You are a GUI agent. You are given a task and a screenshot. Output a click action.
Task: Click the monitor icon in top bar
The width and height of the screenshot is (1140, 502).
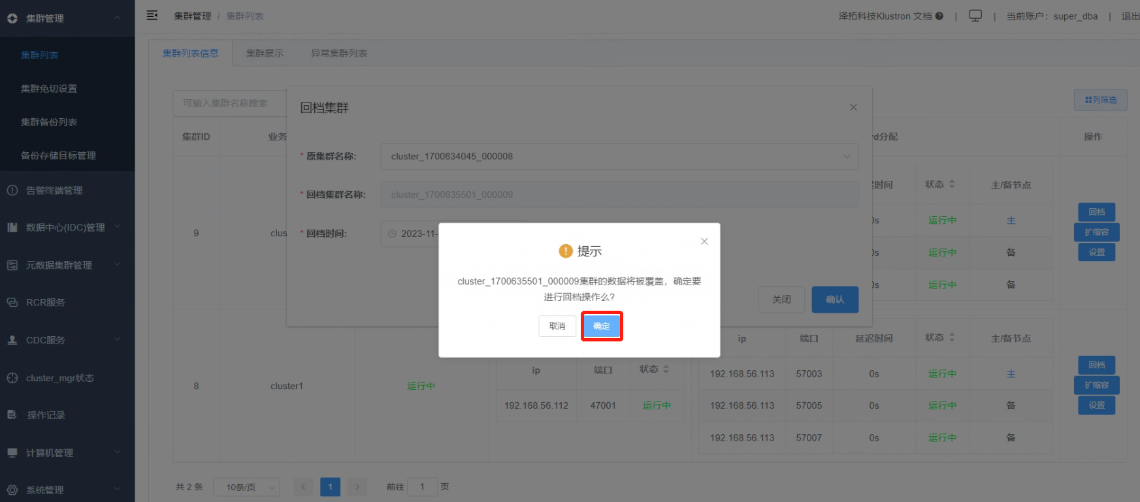coord(975,16)
